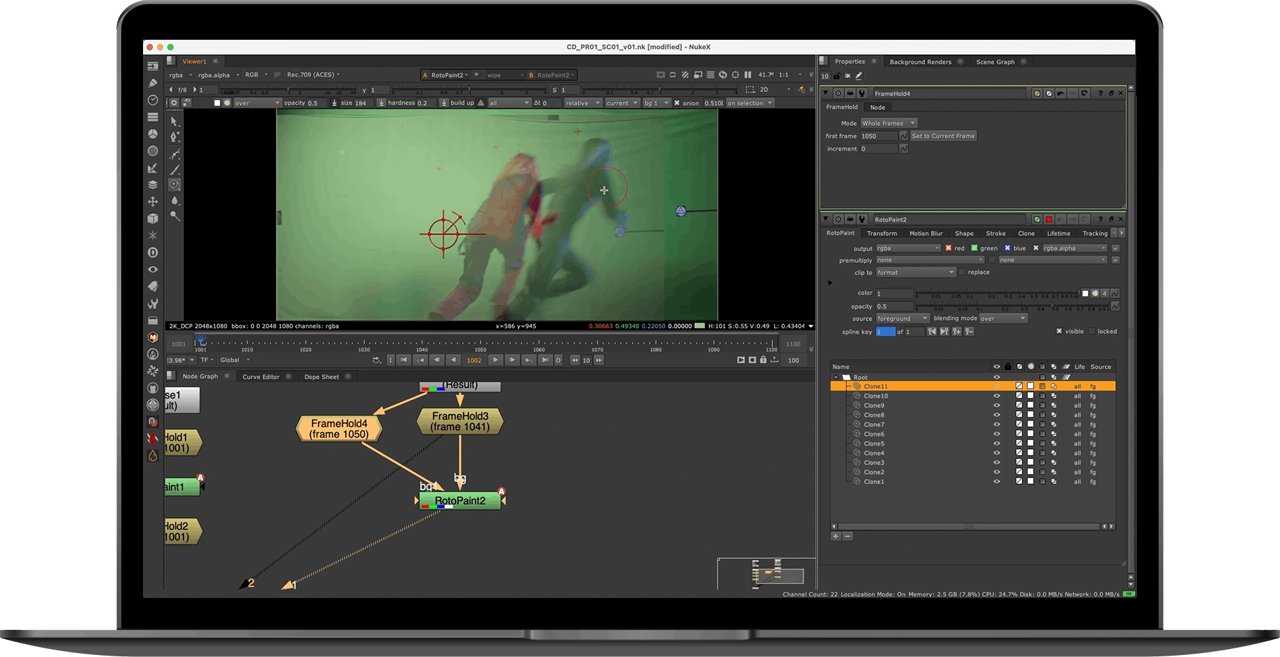Open the Stroke tab in RotoPaint2

pyautogui.click(x=995, y=233)
